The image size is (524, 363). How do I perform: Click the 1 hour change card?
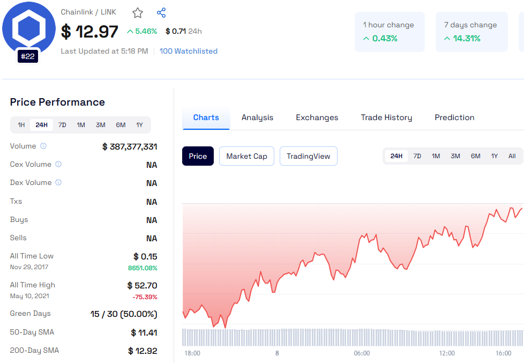tap(390, 32)
